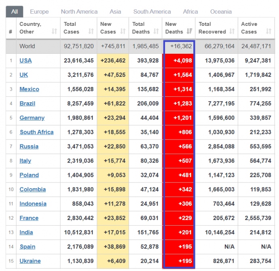Click the Indonesia country link

point(33,204)
